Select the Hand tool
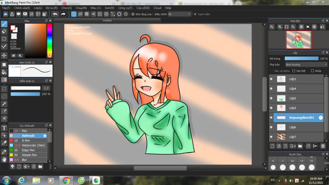Image resolution: width=329 pixels, height=185 pixels. (4, 159)
